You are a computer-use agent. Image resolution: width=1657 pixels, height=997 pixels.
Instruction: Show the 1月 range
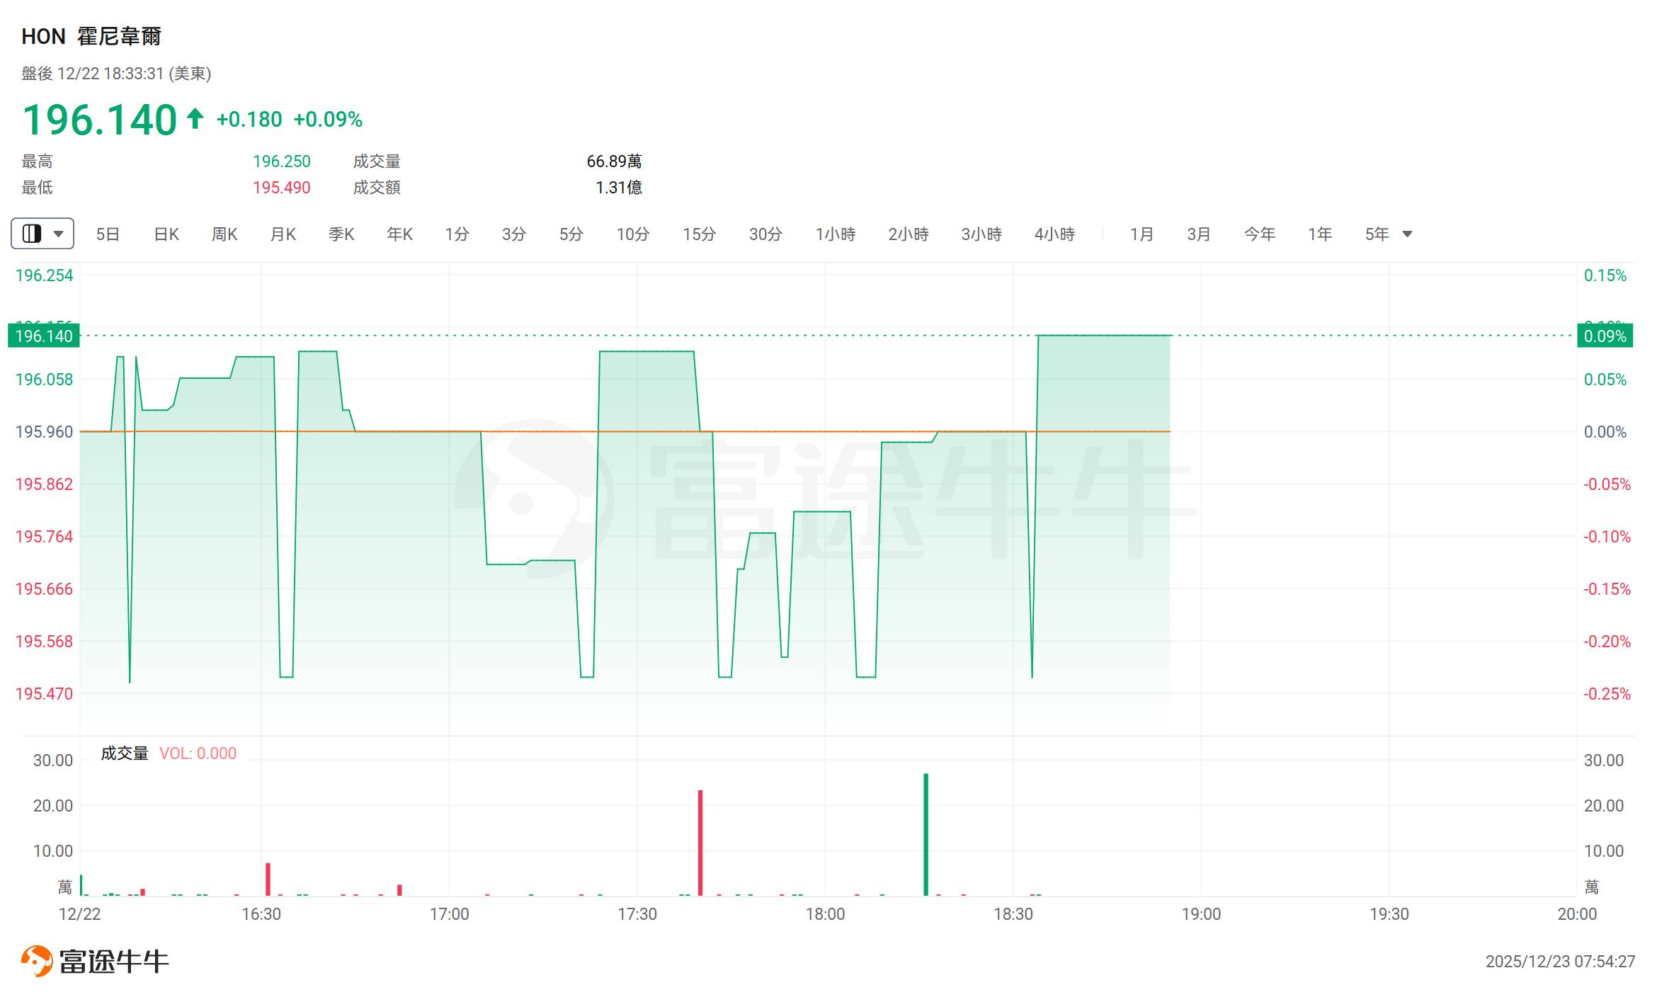point(1141,234)
